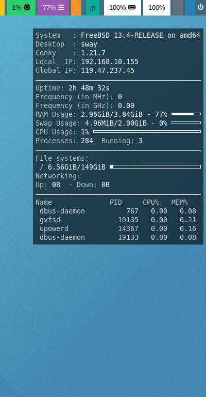This screenshot has height=397, width=206.
Task: Click the Uptime value 2h 48m 32s
Action: (x=89, y=88)
